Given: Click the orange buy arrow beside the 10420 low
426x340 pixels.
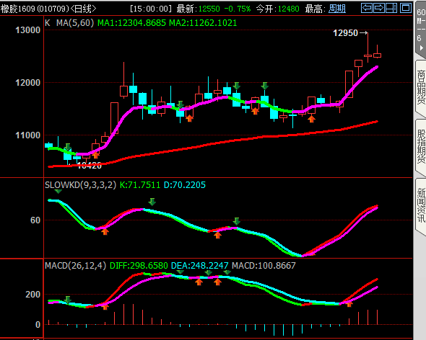Looking at the screenshot, I should [95, 155].
